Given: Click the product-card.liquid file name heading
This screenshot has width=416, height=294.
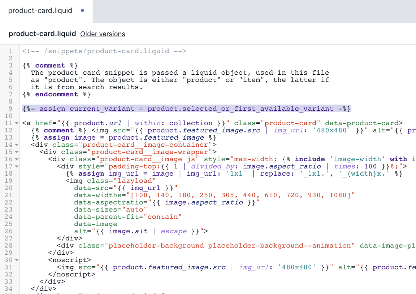Looking at the screenshot, I should (x=42, y=34).
